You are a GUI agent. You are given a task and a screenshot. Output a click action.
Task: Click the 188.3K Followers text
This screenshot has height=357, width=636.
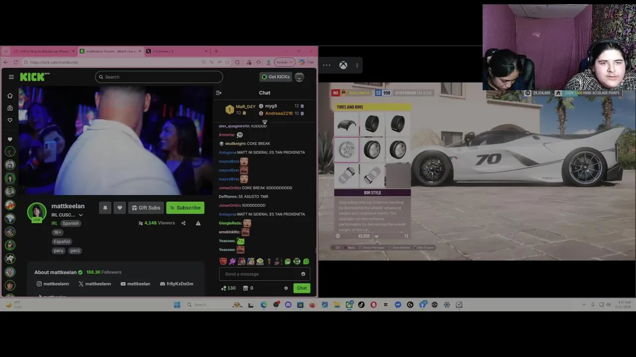click(104, 272)
